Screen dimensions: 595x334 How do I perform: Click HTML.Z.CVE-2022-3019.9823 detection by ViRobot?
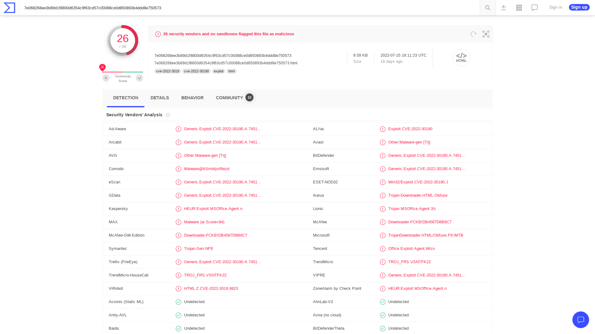coord(211,289)
